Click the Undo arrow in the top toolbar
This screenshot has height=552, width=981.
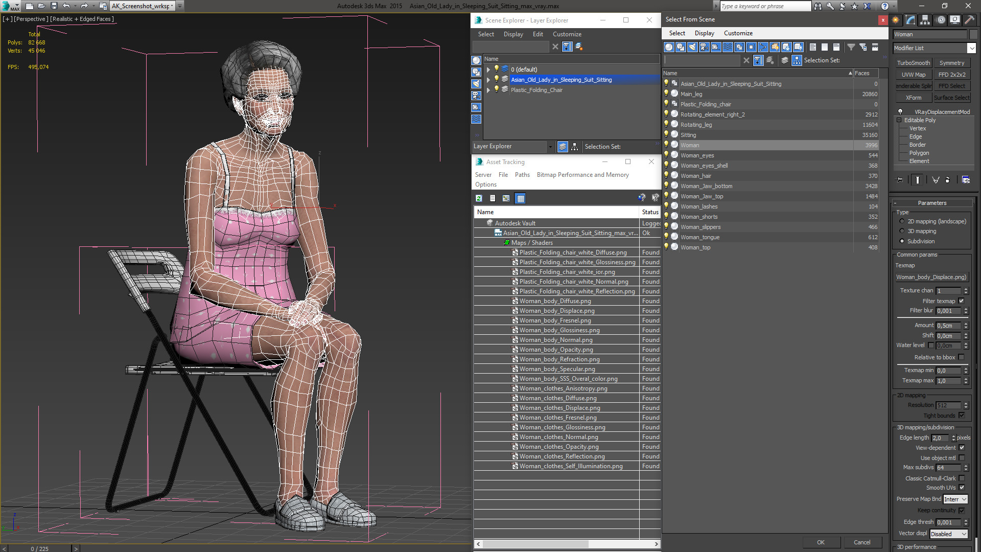pos(66,6)
